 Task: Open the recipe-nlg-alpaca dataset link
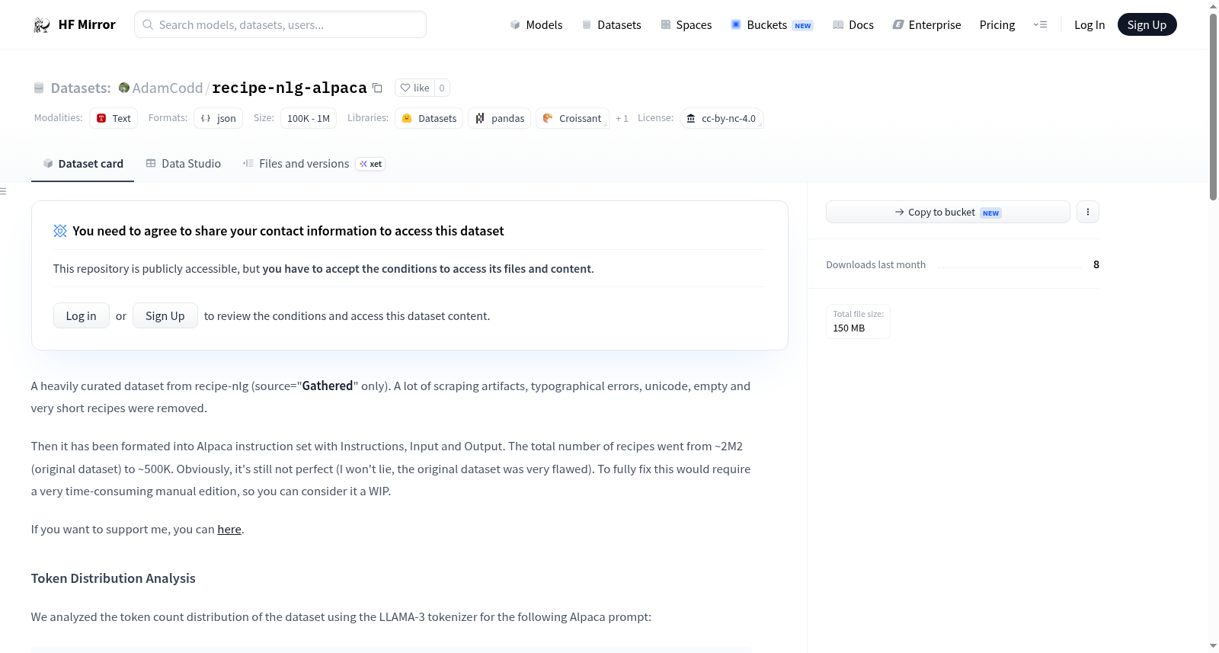click(290, 88)
